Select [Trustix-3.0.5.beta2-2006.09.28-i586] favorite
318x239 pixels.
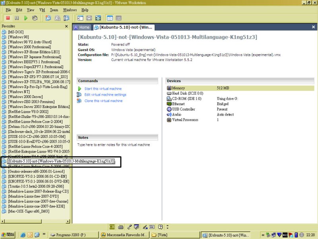[36, 186]
